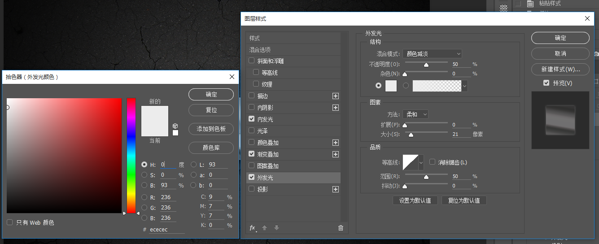This screenshot has height=244, width=599.
Task: Click the plus icon next to 描边
Action: click(x=335, y=96)
